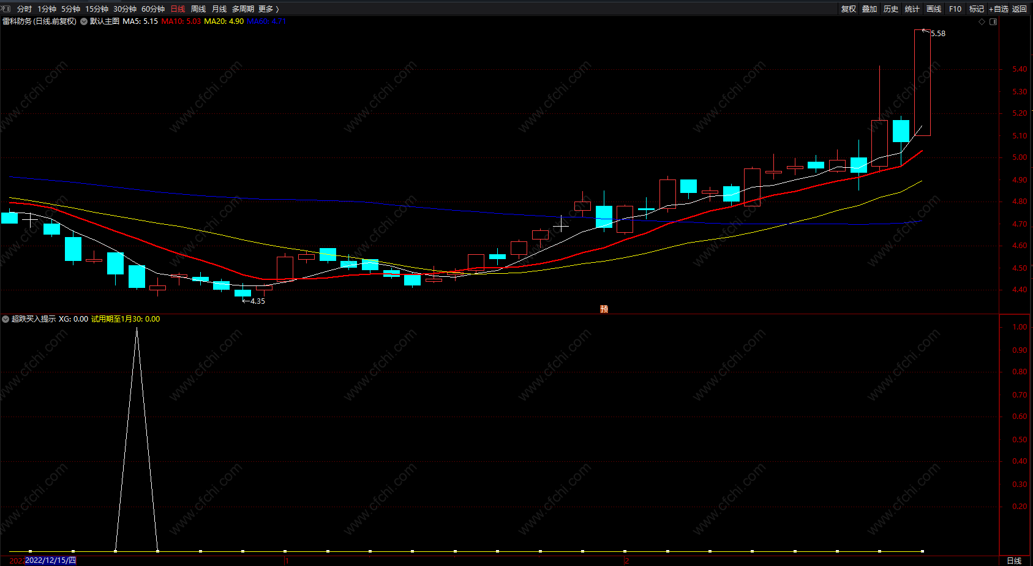Open the 默认主图 indicator dropdown arrow
This screenshot has height=566, width=1033.
[84, 21]
